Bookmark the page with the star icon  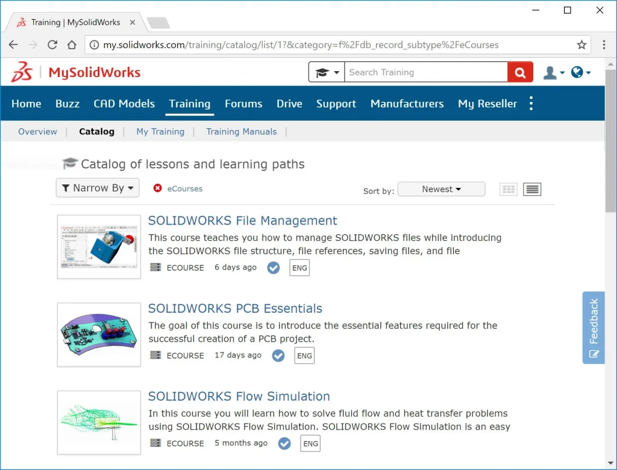click(581, 45)
